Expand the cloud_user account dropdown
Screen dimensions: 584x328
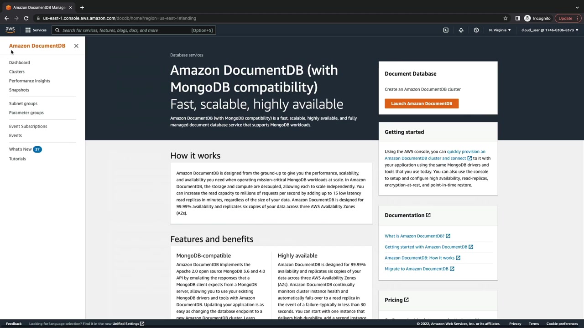click(550, 30)
